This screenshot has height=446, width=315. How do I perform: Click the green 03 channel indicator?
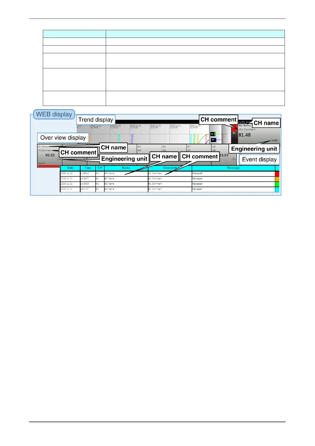[x=213, y=134]
